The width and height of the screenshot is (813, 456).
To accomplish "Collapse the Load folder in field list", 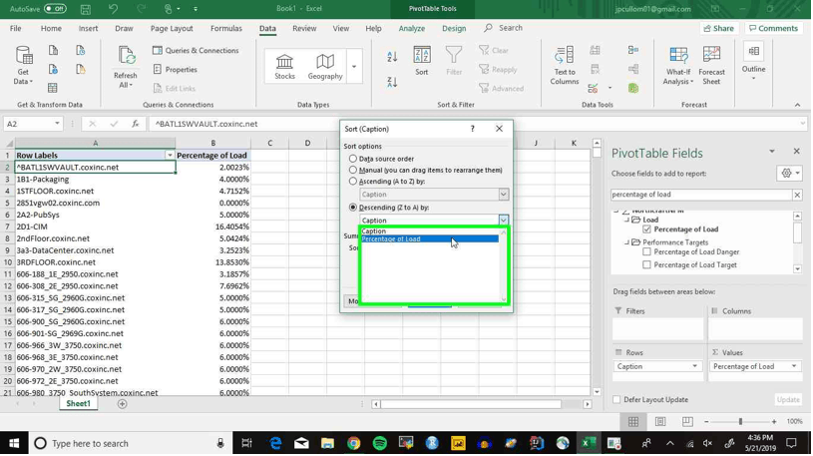I will click(626, 220).
